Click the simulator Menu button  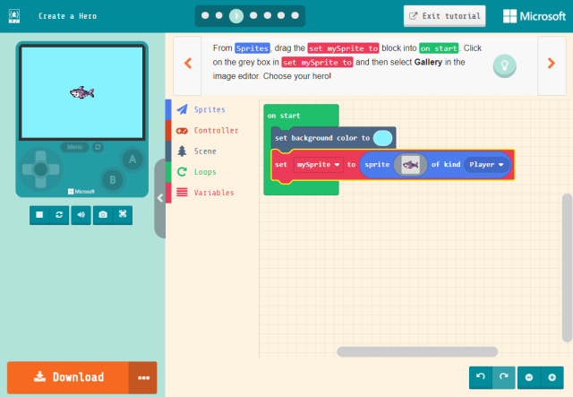pyautogui.click(x=74, y=147)
